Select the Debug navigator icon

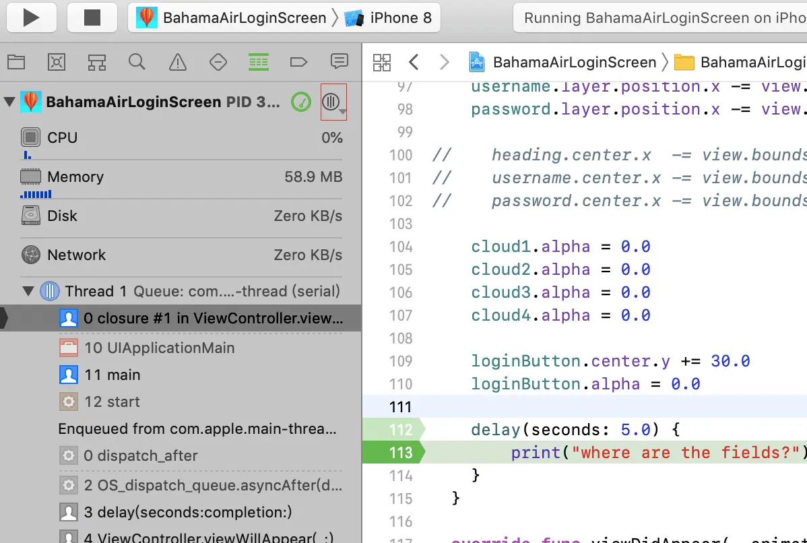click(x=259, y=62)
